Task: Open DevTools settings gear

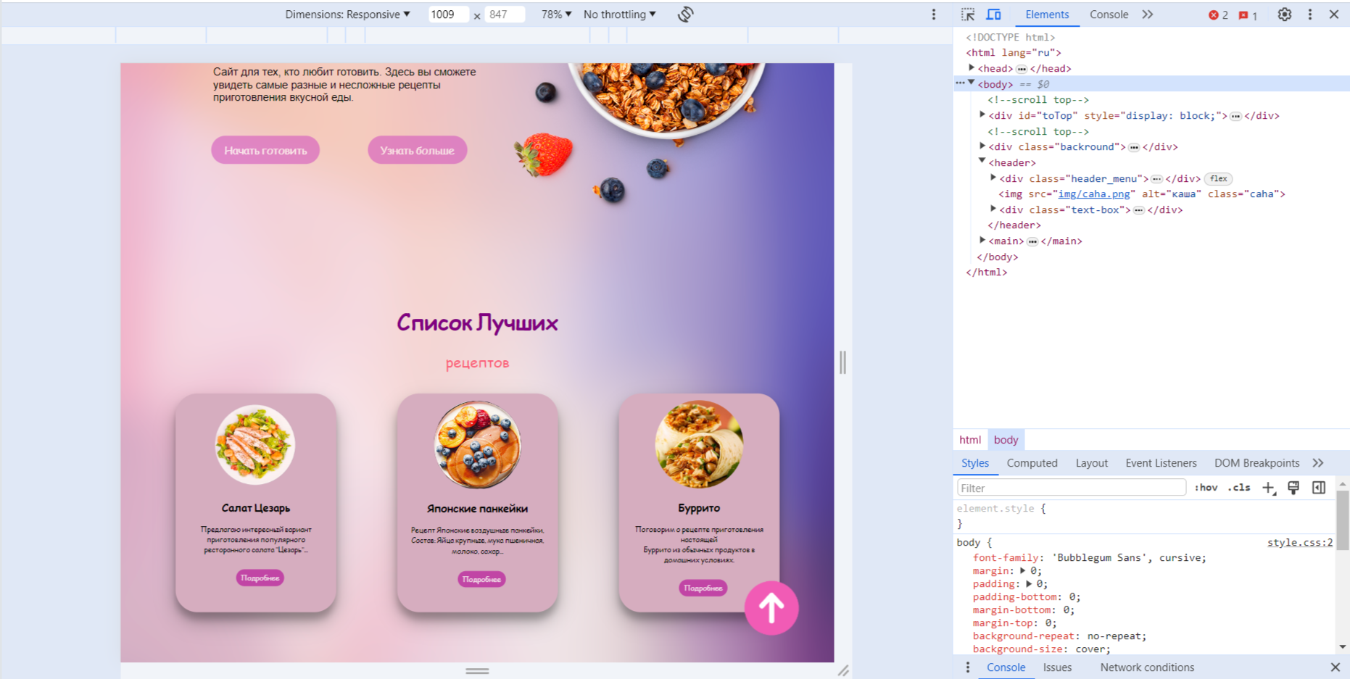Action: point(1284,14)
